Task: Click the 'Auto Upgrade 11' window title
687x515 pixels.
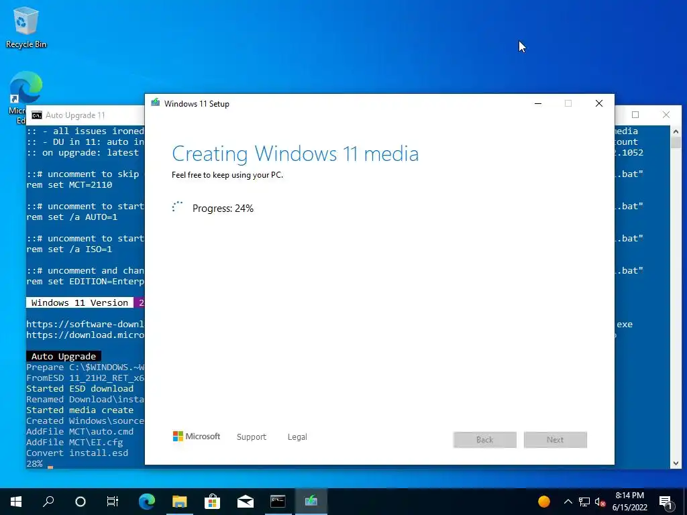Action: pyautogui.click(x=75, y=115)
